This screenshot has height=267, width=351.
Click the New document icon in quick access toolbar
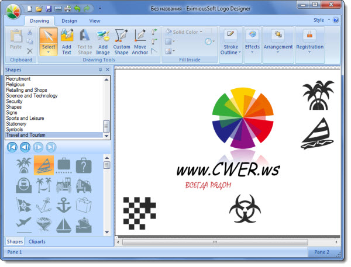[x=29, y=9]
